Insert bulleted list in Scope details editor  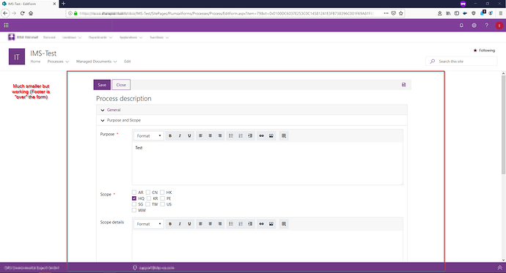point(231,224)
